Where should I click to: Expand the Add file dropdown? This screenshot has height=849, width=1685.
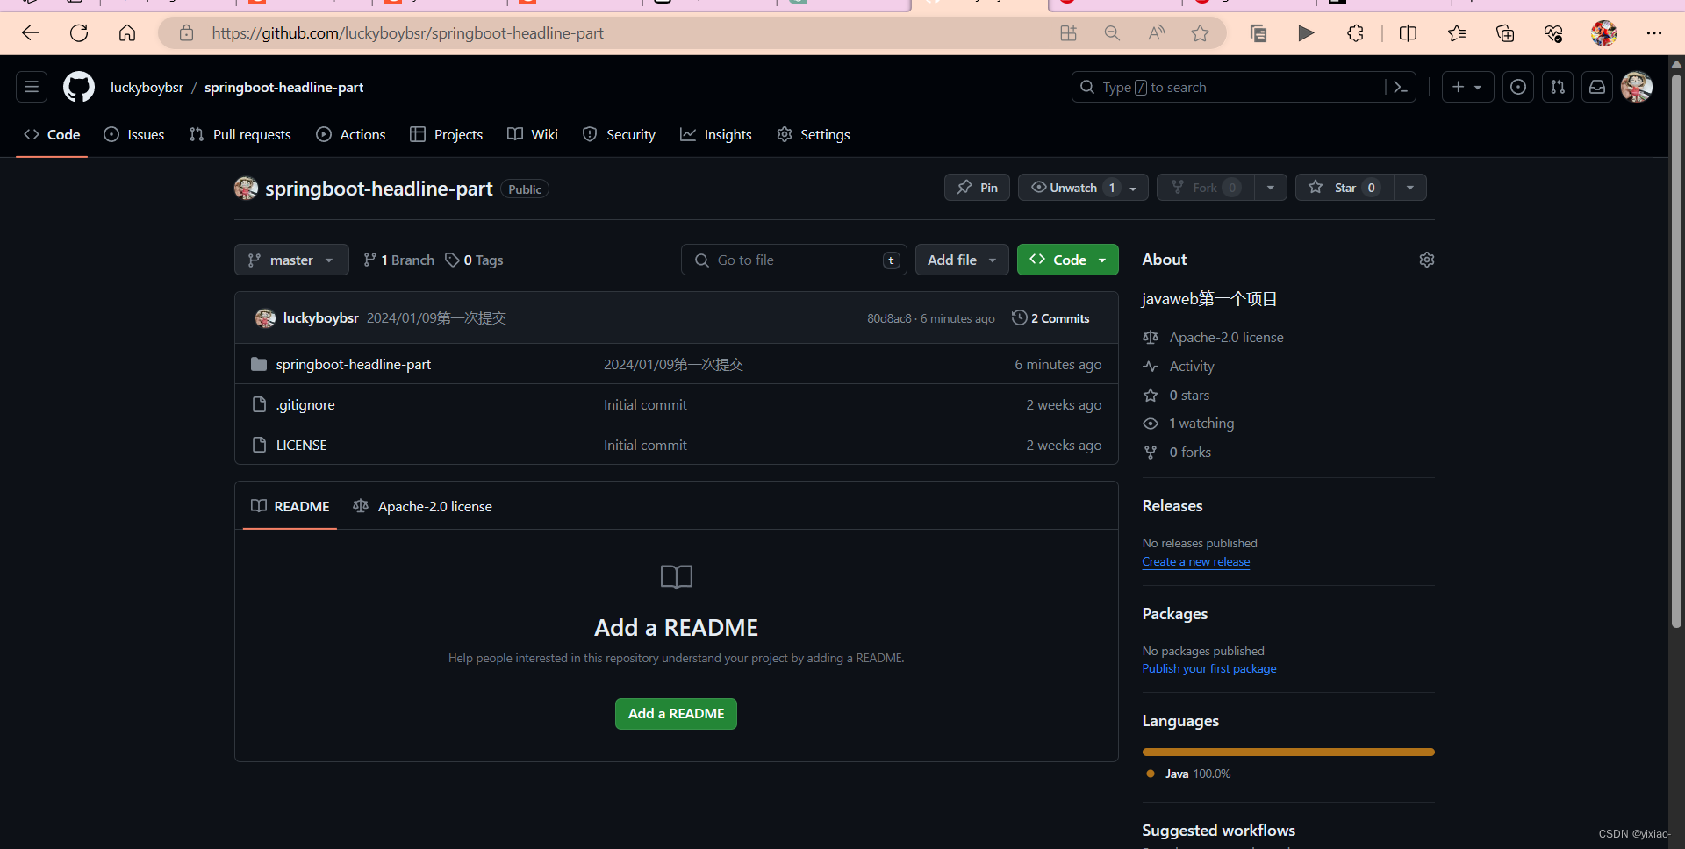962,260
